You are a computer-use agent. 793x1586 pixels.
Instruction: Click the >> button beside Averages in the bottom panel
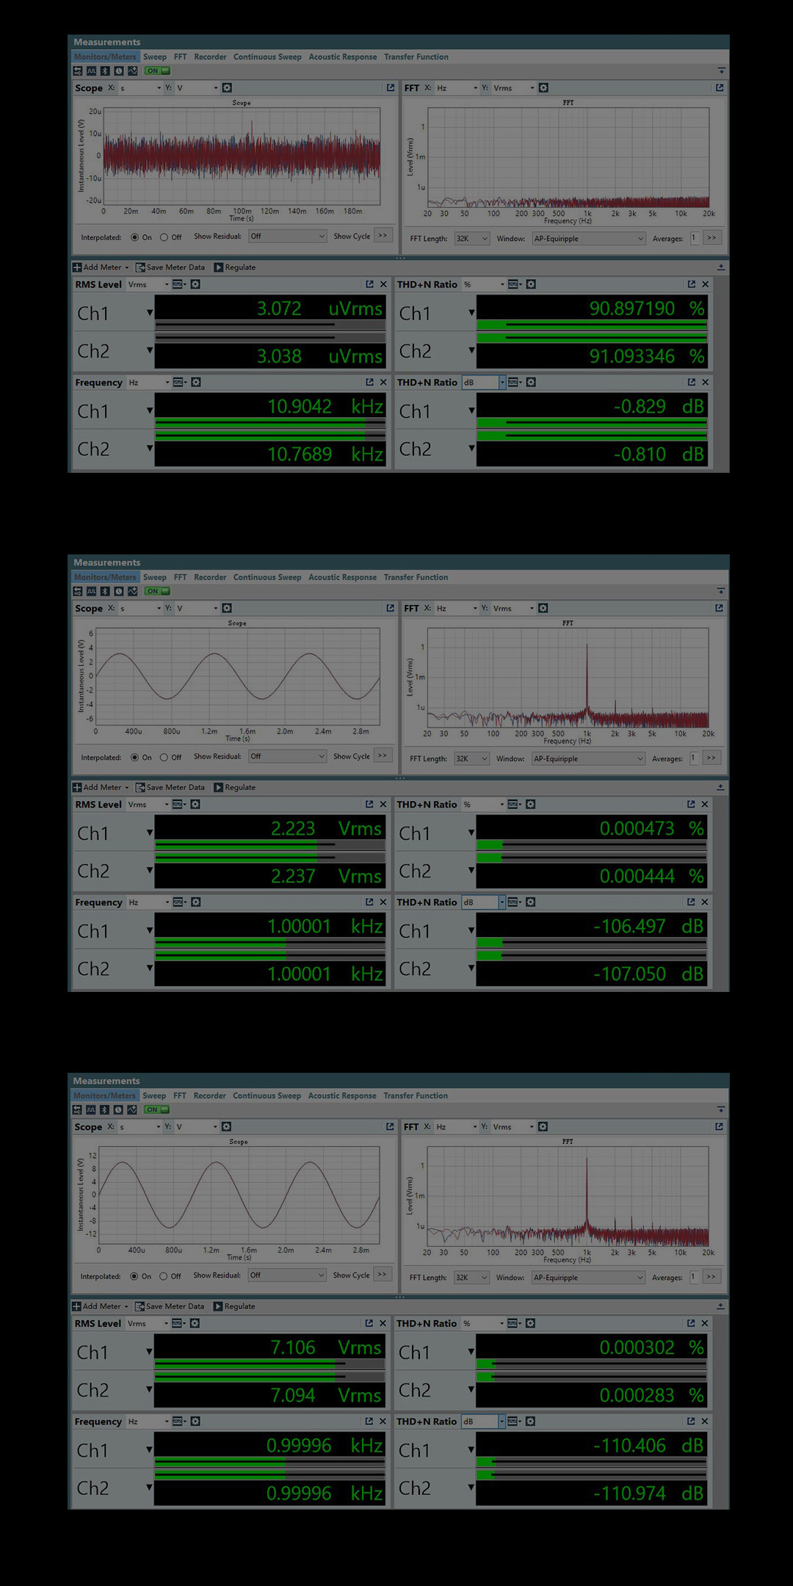click(711, 1277)
